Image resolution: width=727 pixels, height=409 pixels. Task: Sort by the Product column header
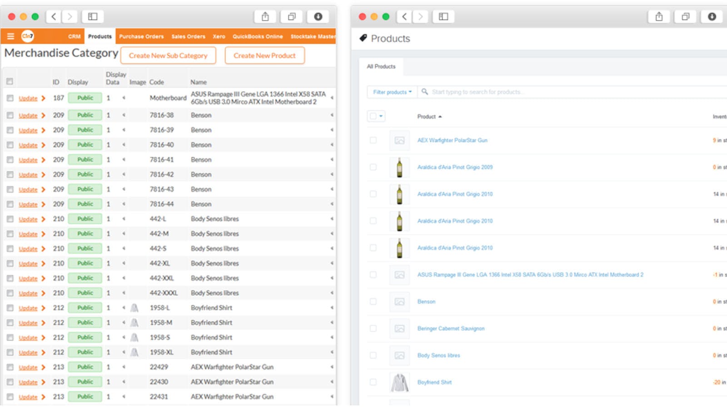(x=429, y=117)
